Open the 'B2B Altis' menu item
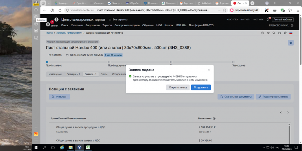The height and width of the screenshot is (151, 302). [181, 25]
